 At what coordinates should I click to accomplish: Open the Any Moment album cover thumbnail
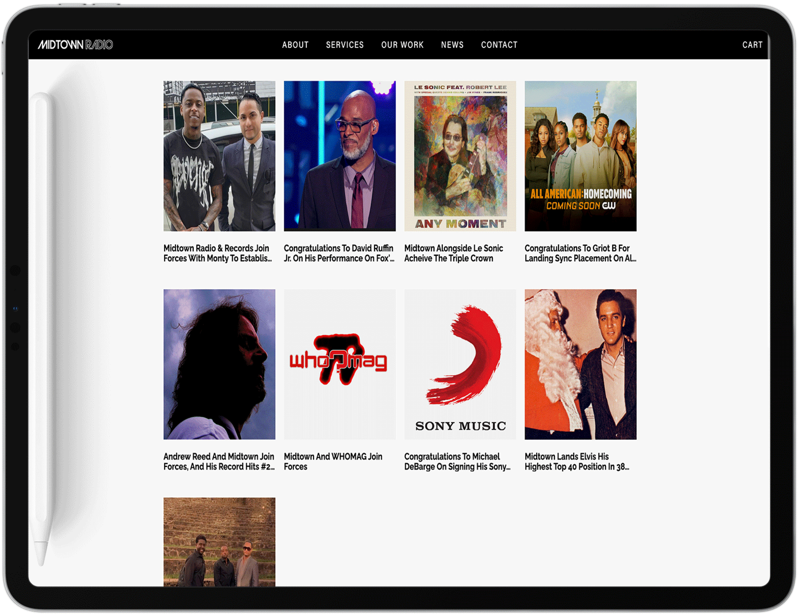(x=460, y=156)
